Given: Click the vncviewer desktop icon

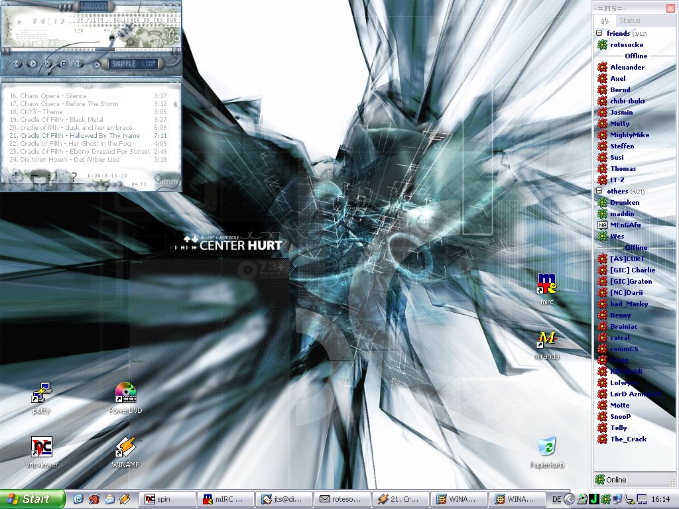Looking at the screenshot, I should coord(41,447).
